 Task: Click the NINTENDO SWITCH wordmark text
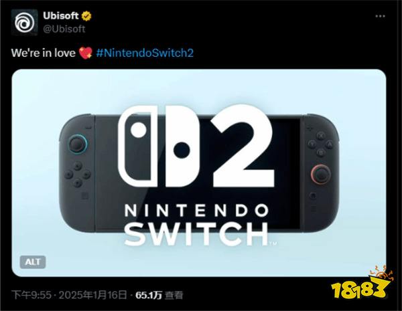point(196,225)
